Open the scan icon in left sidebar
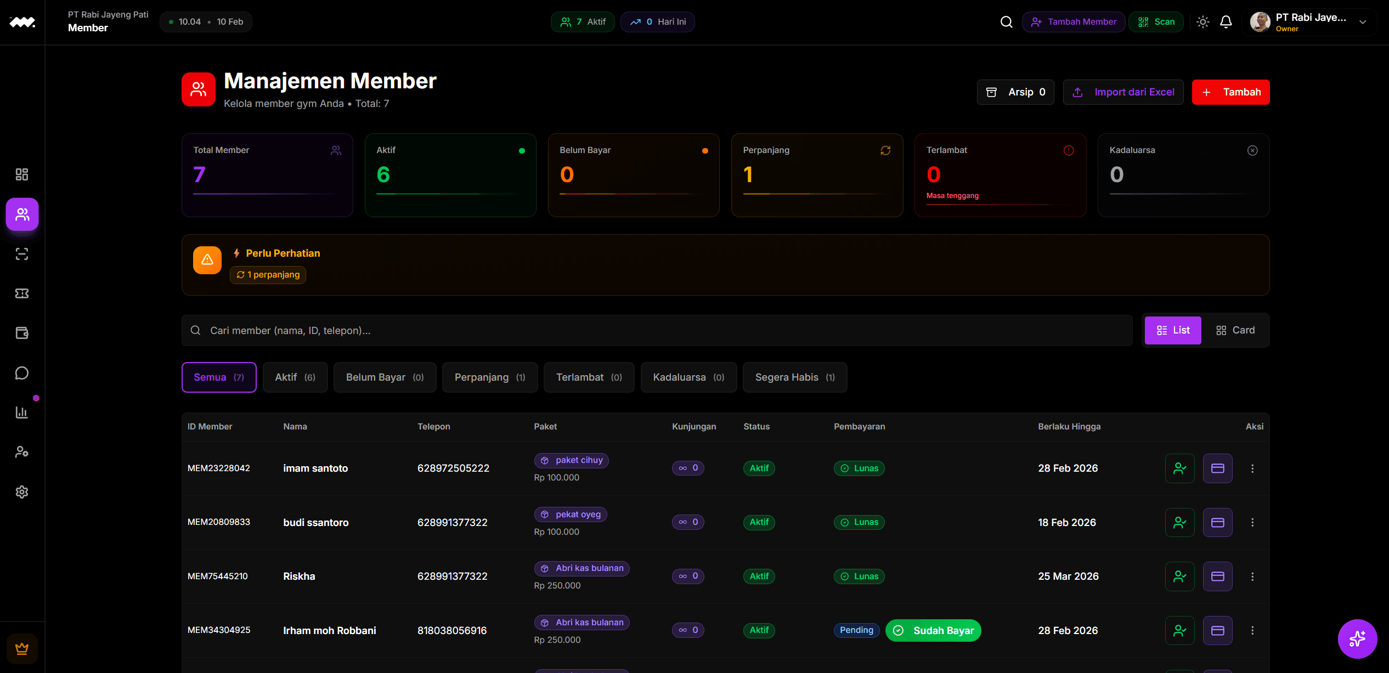1389x673 pixels. 22,254
